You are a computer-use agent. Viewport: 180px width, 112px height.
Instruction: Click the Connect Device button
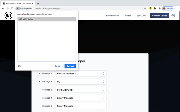(159, 16)
